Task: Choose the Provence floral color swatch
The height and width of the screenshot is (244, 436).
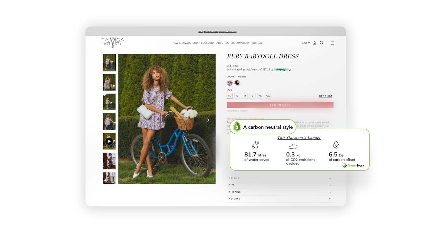Action: [x=230, y=83]
